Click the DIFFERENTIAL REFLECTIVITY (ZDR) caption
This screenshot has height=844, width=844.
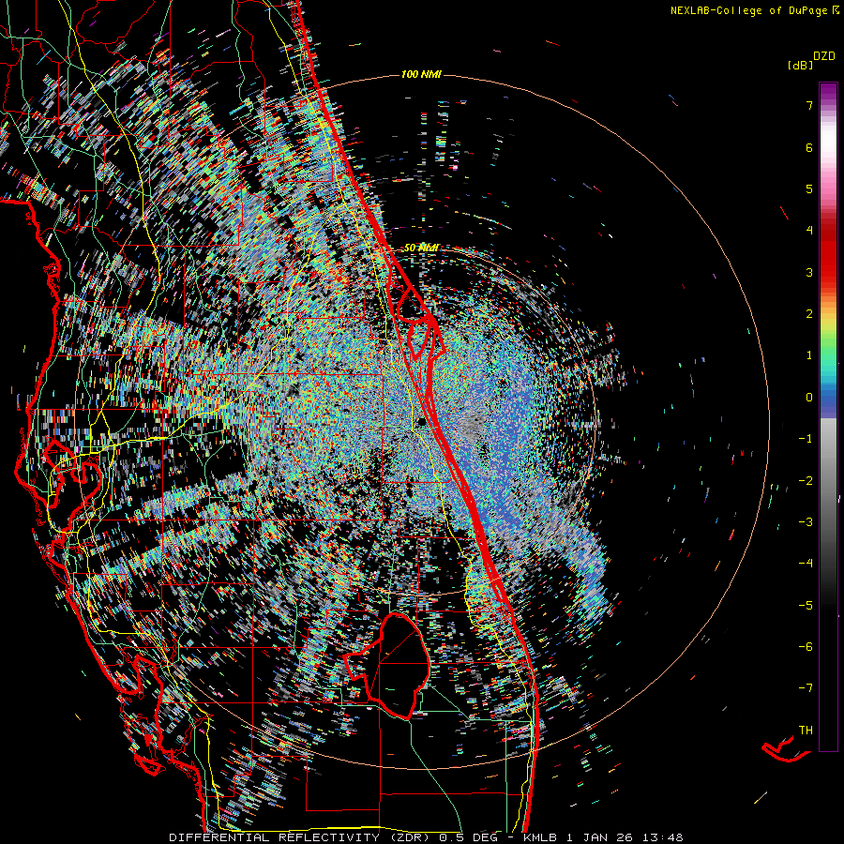(x=300, y=837)
